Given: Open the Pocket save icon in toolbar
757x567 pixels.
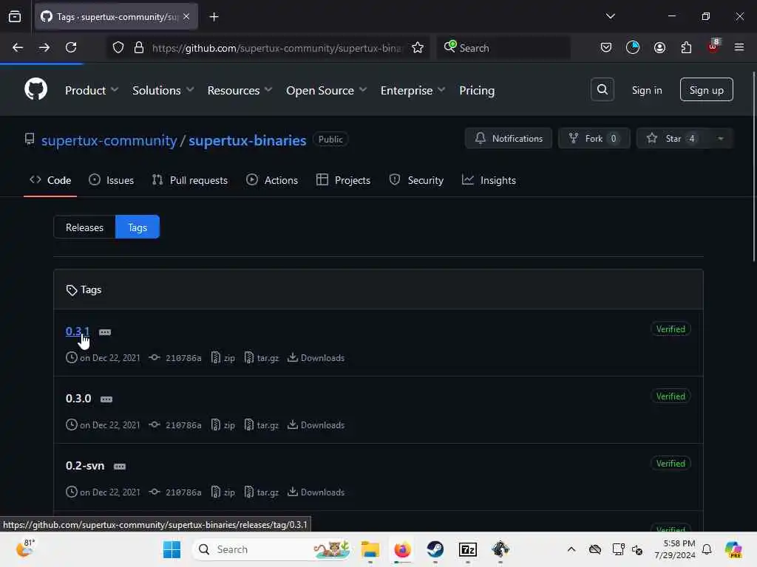Looking at the screenshot, I should (x=606, y=47).
